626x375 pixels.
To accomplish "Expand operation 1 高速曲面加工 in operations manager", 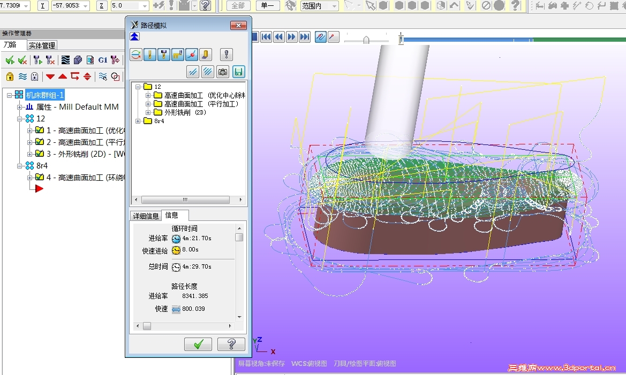I will click(x=29, y=131).
